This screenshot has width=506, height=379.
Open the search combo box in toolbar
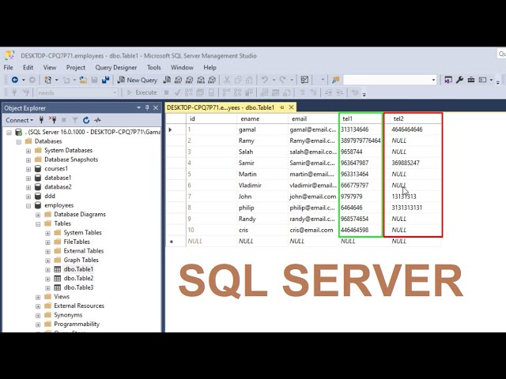(433, 80)
